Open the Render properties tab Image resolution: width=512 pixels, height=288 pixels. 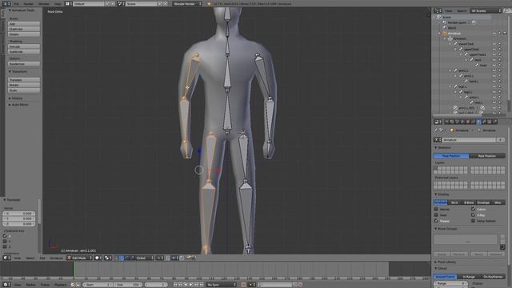(446, 122)
